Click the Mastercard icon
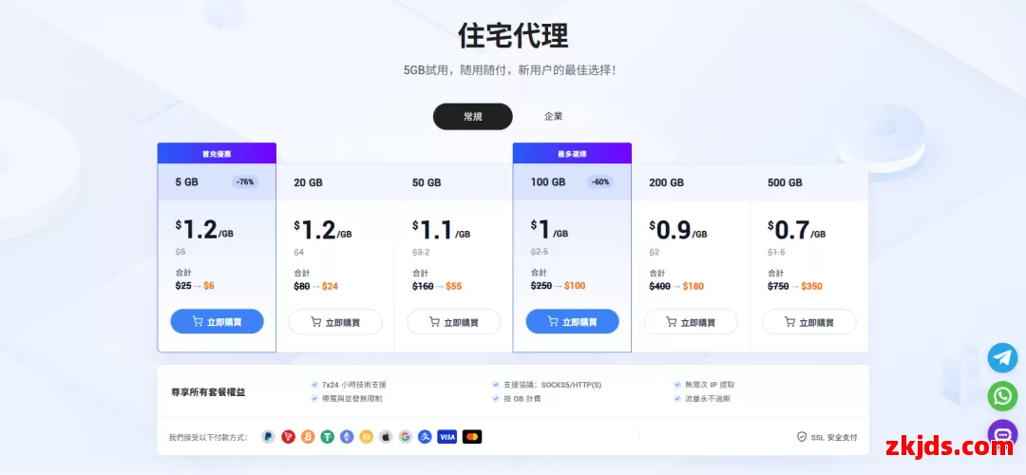The image size is (1026, 475). click(472, 437)
